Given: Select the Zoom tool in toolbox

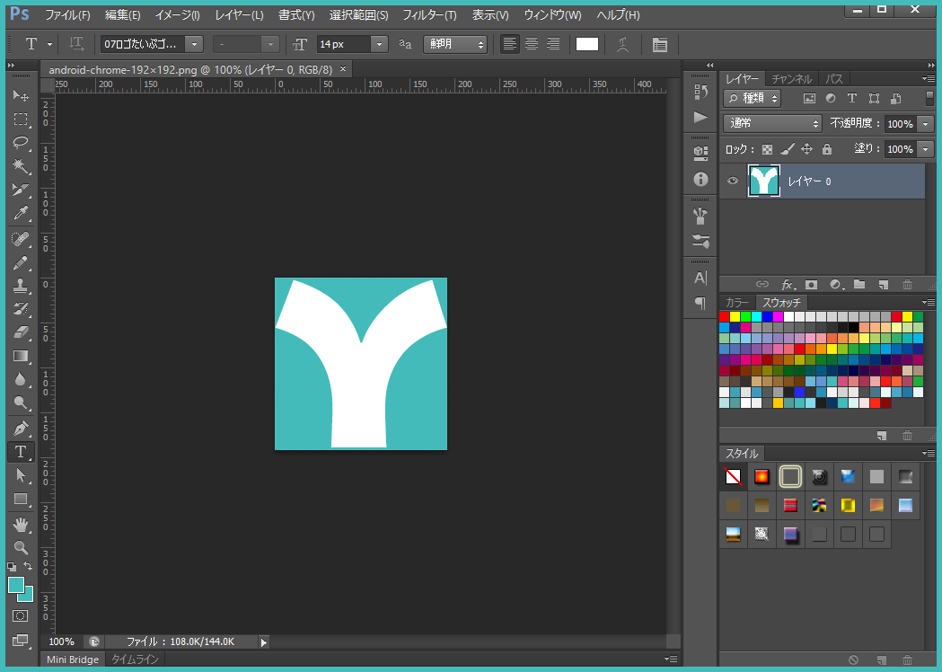Looking at the screenshot, I should tap(20, 546).
